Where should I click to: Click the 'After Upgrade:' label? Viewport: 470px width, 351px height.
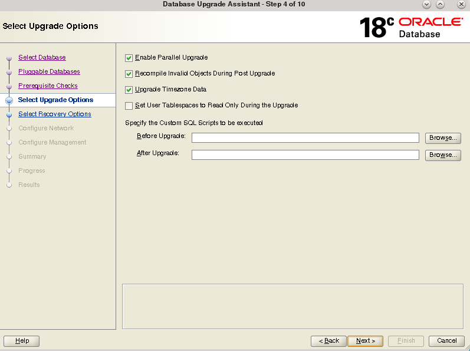(x=158, y=153)
